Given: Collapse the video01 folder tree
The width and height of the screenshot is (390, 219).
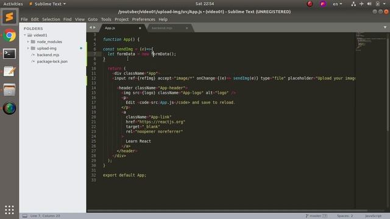Looking at the screenshot, I should point(25,35).
